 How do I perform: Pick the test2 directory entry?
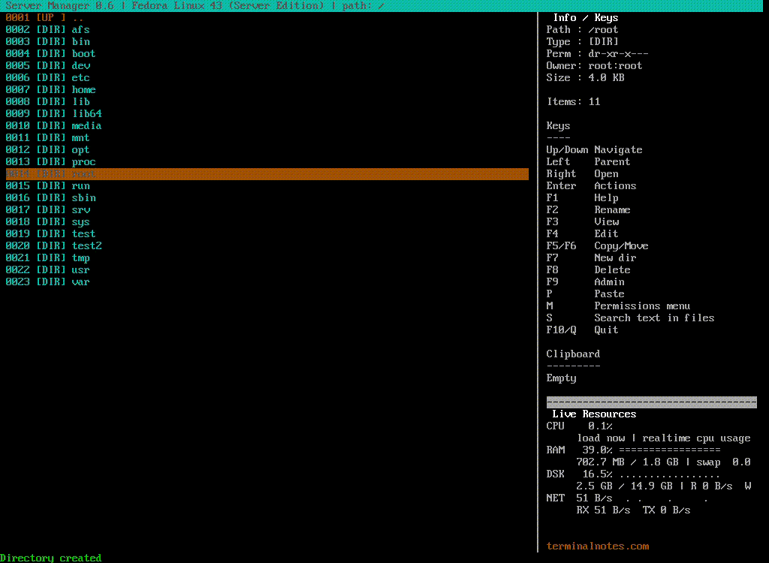tap(86, 246)
